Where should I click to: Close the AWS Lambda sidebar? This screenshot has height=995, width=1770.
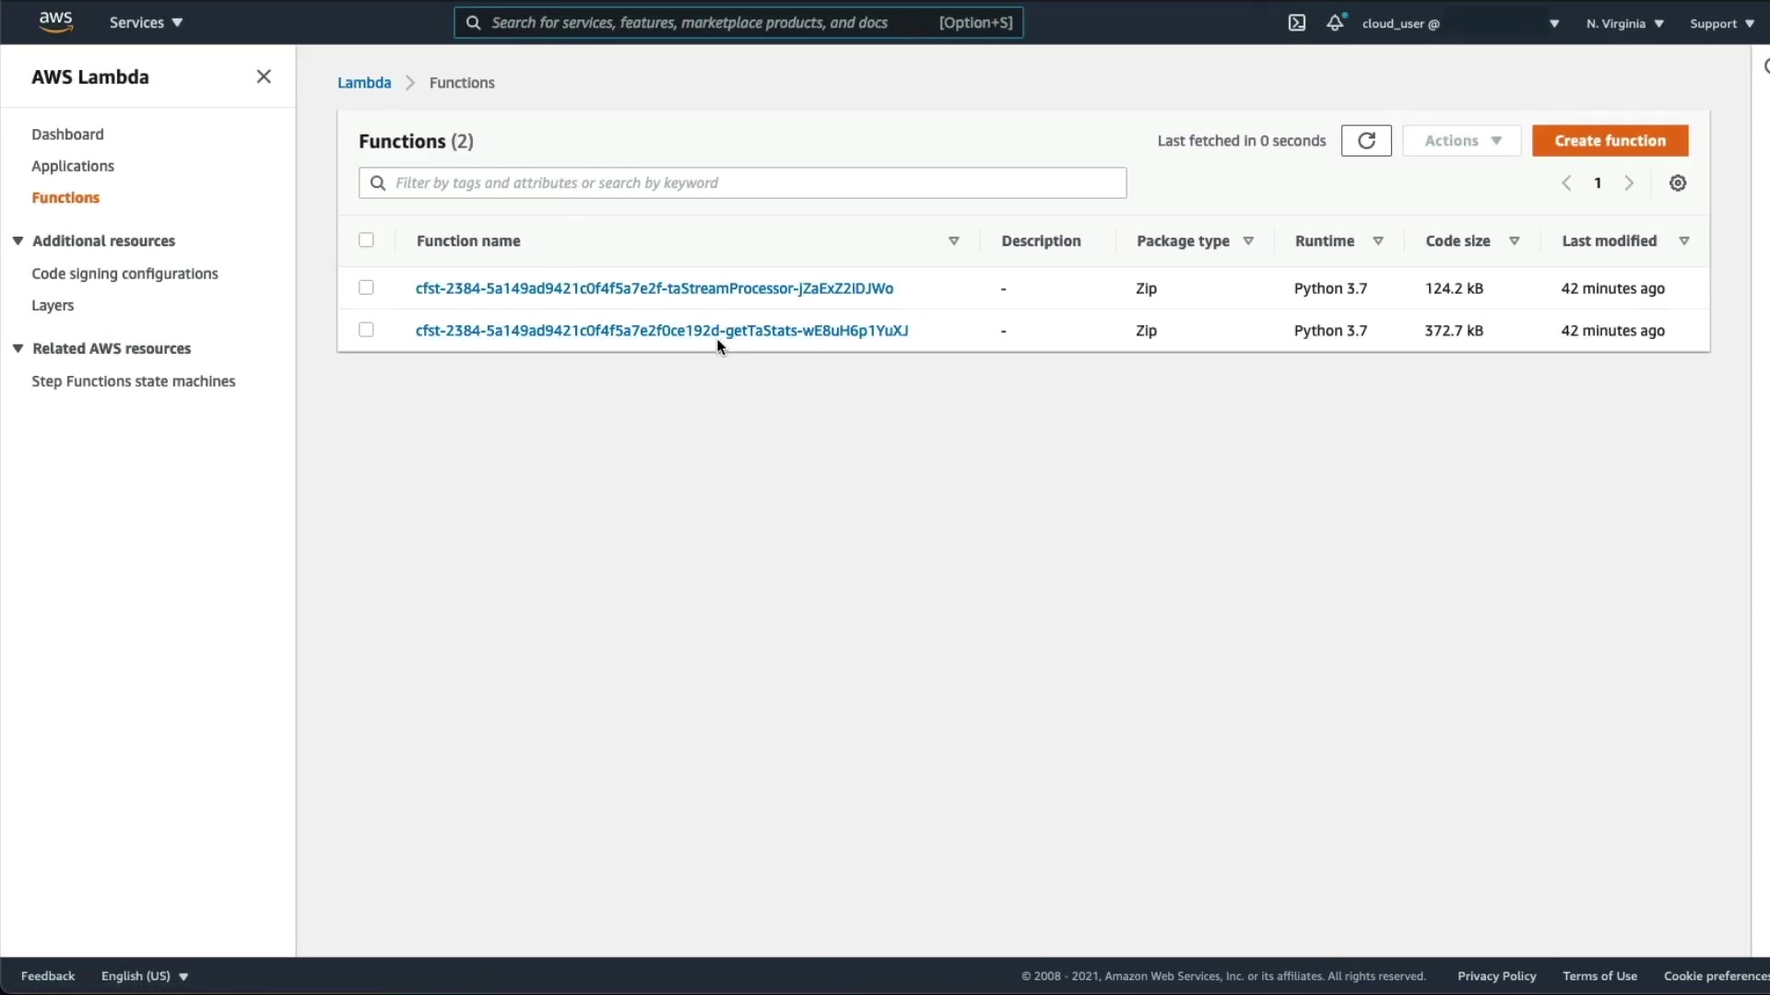pyautogui.click(x=264, y=76)
